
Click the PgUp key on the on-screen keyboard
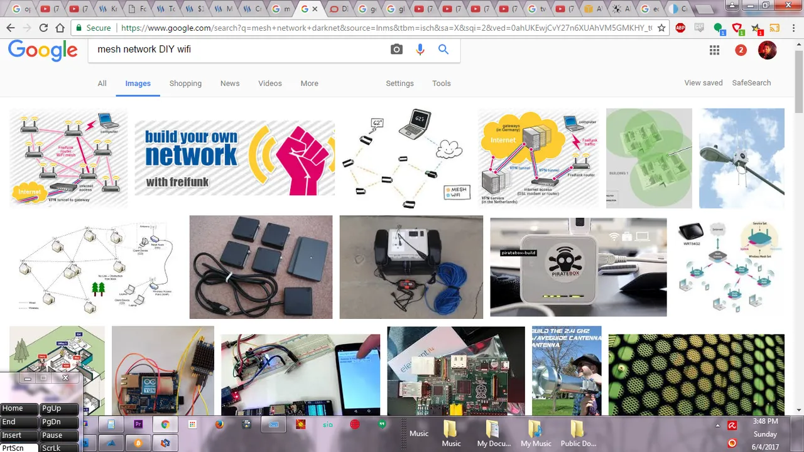[x=60, y=408]
